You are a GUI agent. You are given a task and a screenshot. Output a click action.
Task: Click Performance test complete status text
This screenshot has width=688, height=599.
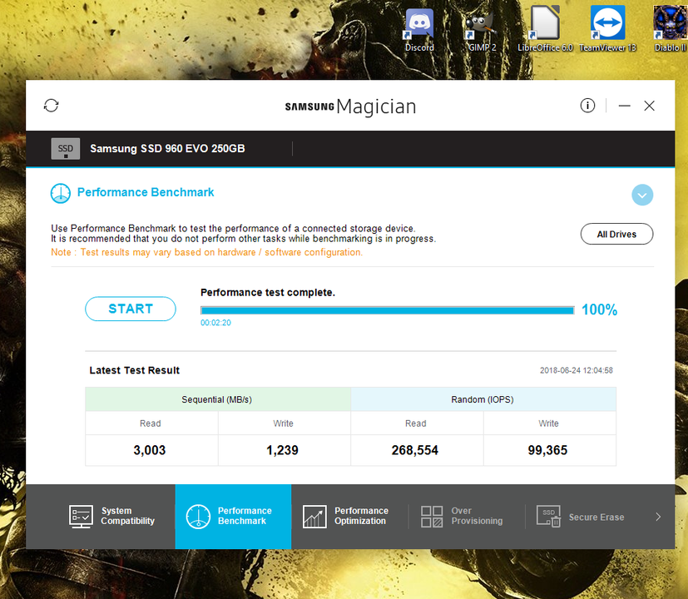click(268, 293)
